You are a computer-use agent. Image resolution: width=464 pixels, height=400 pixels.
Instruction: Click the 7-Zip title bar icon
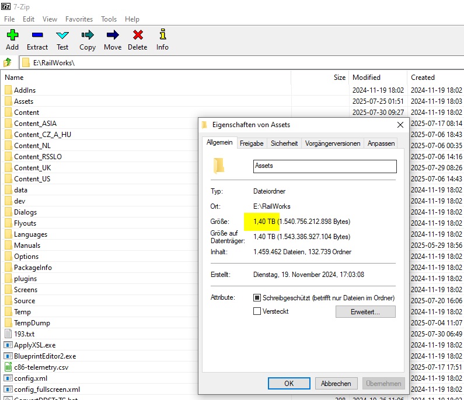click(x=6, y=6)
